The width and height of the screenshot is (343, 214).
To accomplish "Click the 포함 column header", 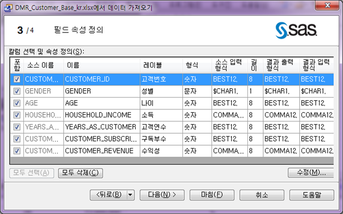I will 17,65.
